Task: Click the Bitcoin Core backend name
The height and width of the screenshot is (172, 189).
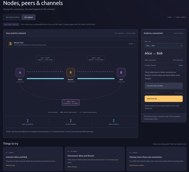Action: 19,42
